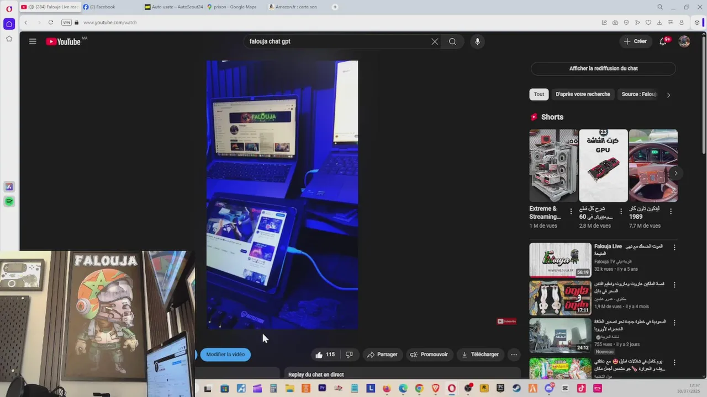
Task: Go back in Opera browser
Action: tap(26, 23)
